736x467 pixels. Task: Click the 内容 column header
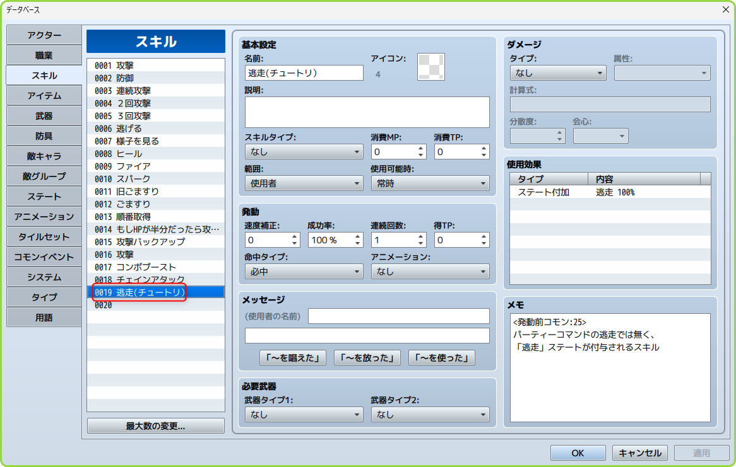644,178
